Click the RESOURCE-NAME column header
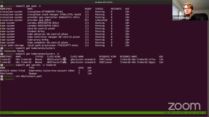 click(128, 57)
